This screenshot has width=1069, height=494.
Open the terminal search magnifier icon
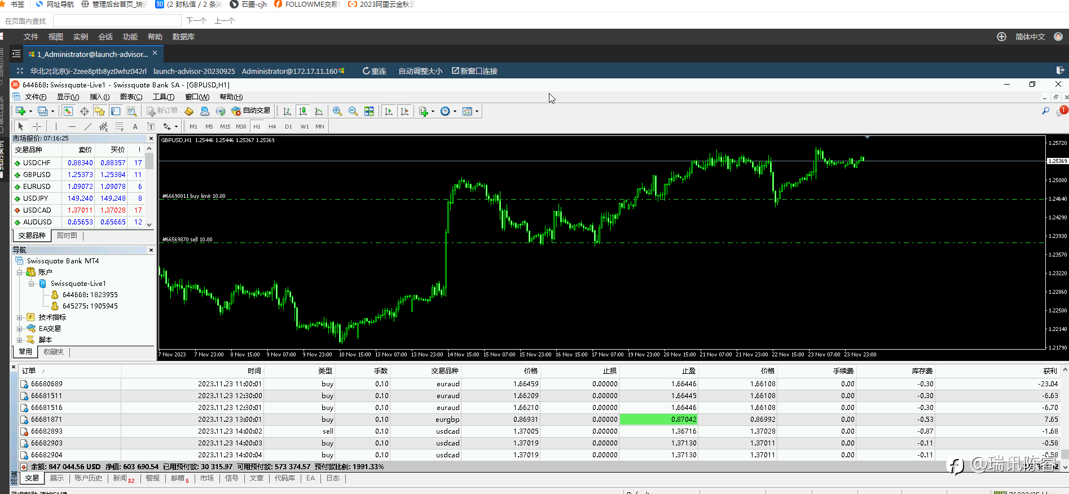tap(1045, 111)
